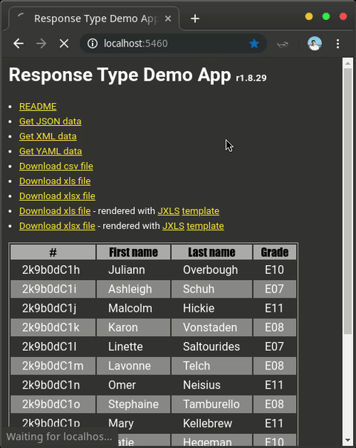This screenshot has width=356, height=448.
Task: Click the r1.8.29 version label
Action: coord(251,78)
